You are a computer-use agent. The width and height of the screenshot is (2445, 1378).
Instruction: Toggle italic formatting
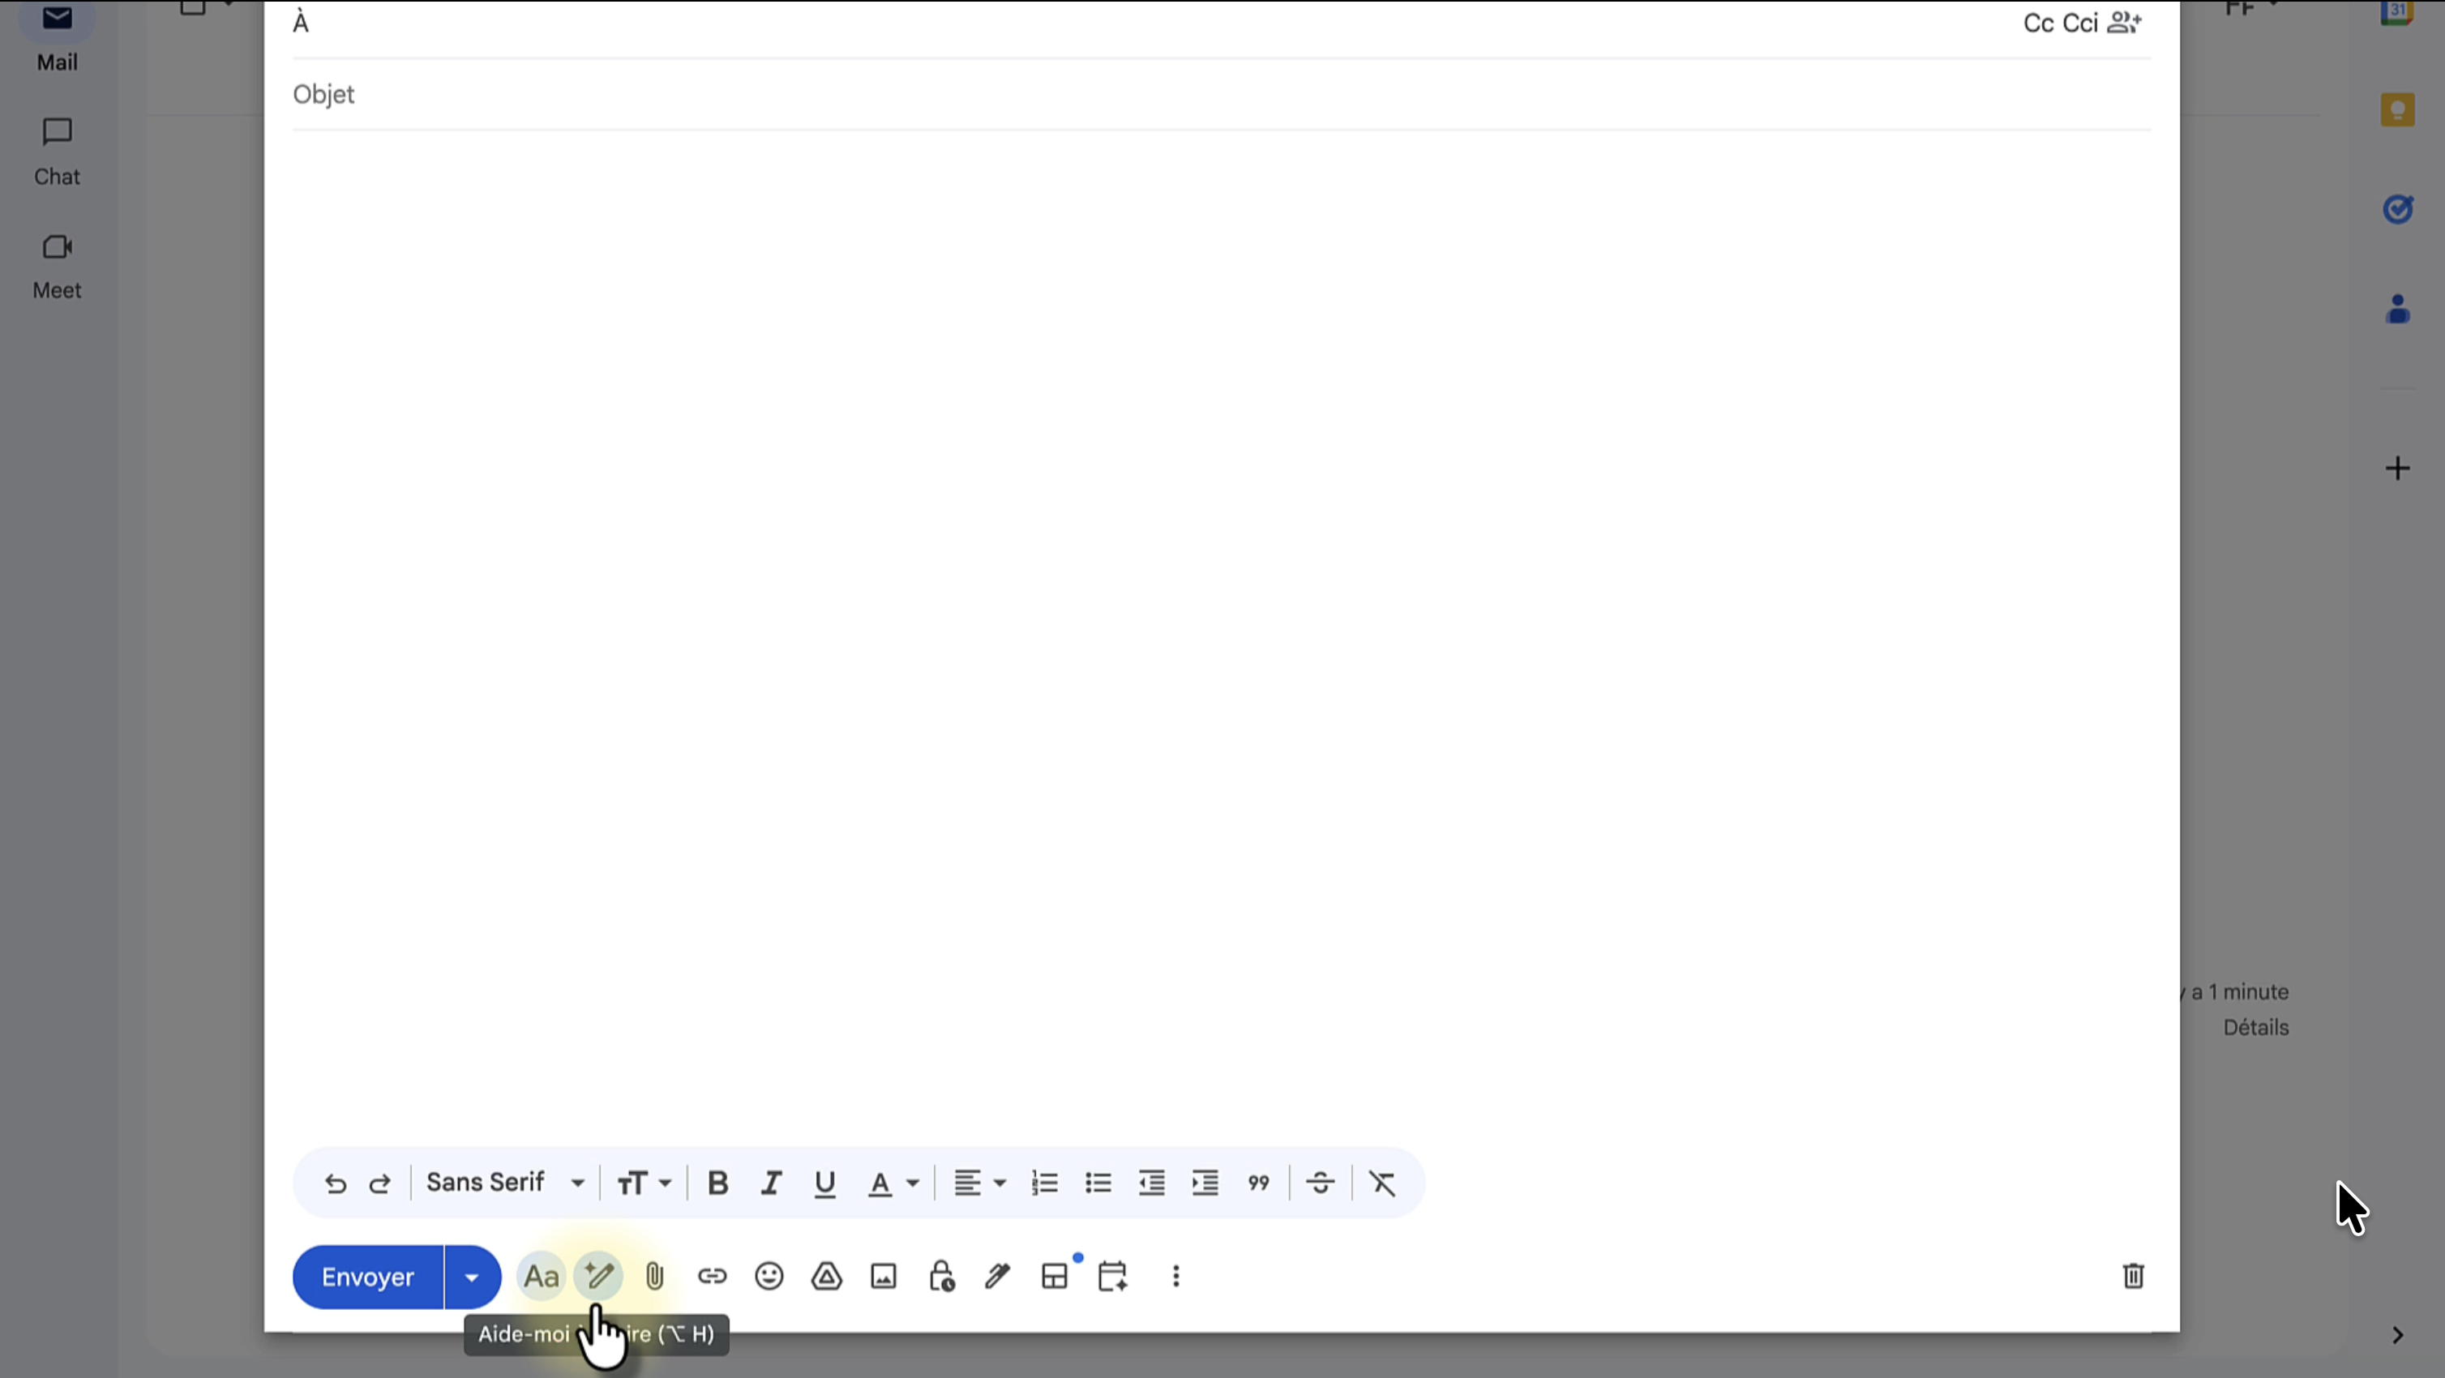[x=771, y=1183]
